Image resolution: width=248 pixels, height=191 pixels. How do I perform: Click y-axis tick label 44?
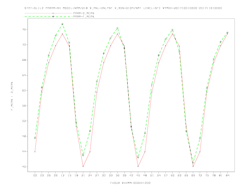coord(24,151)
